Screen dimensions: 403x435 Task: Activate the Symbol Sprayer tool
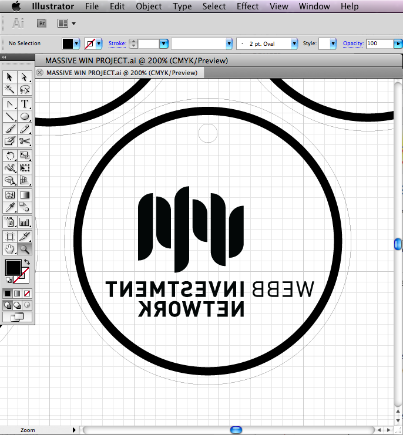10,222
